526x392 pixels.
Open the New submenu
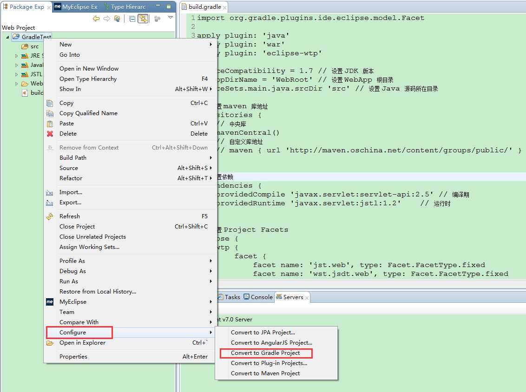(x=131, y=44)
